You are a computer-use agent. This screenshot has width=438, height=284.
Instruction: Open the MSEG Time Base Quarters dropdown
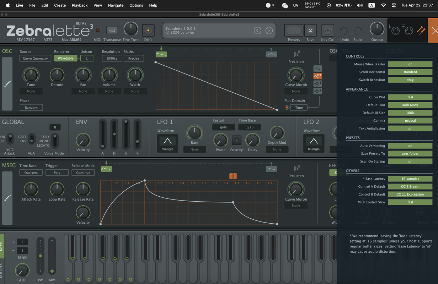(x=31, y=173)
